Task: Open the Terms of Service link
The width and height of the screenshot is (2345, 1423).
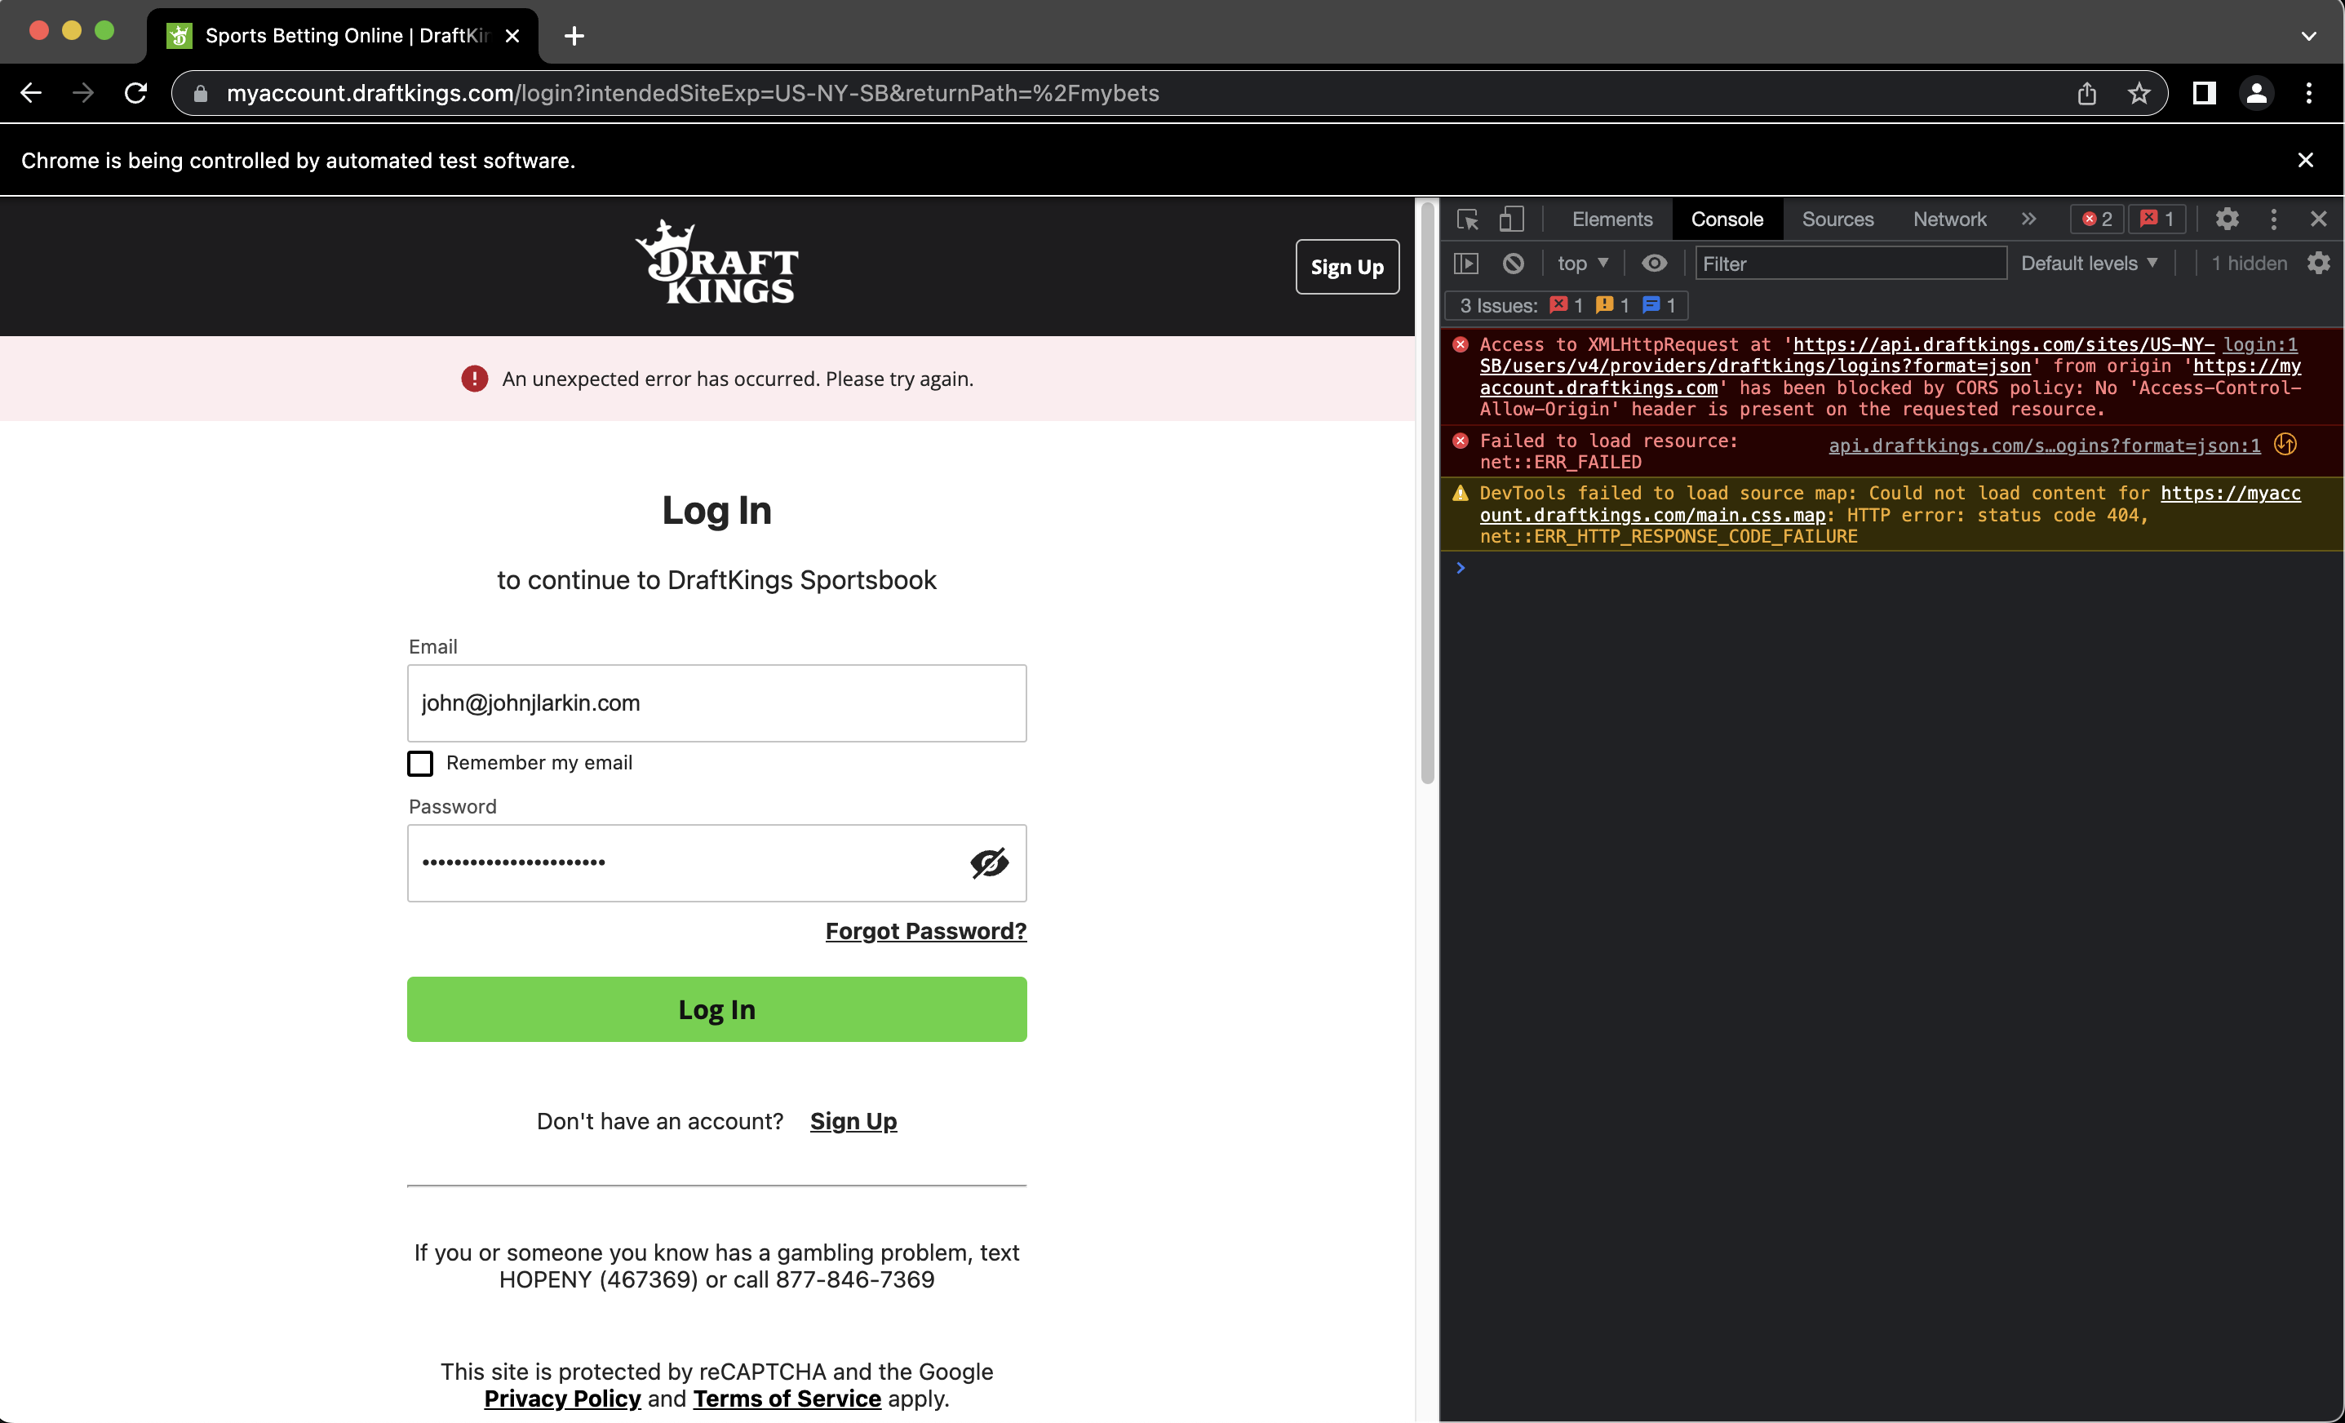Action: click(x=786, y=1399)
